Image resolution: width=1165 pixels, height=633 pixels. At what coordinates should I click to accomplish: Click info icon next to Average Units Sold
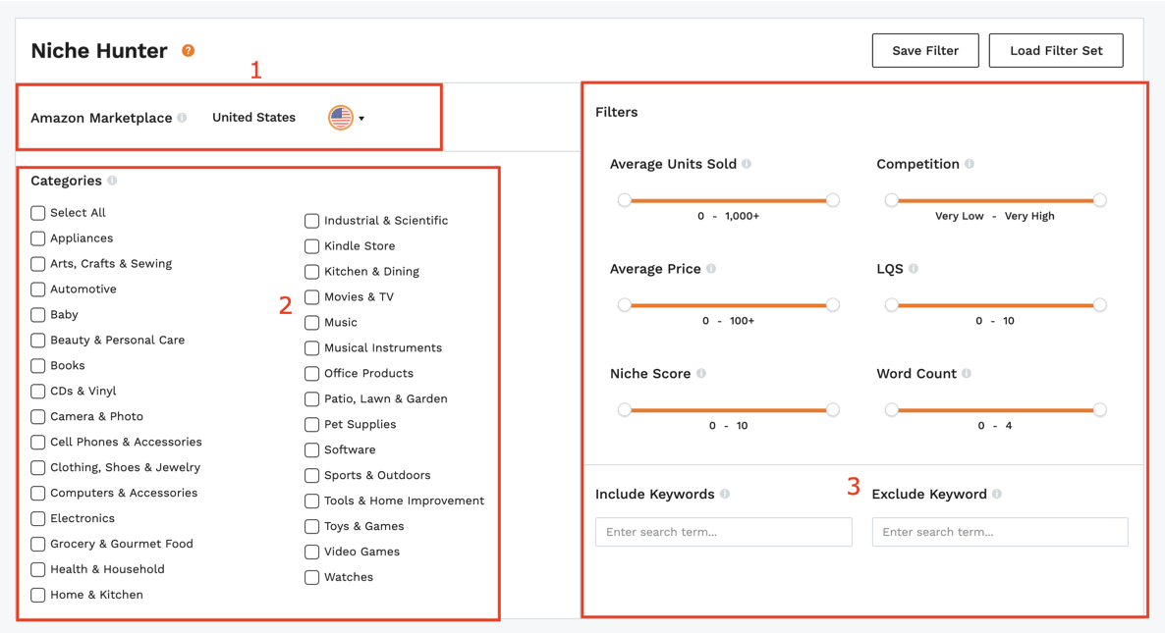(x=747, y=163)
